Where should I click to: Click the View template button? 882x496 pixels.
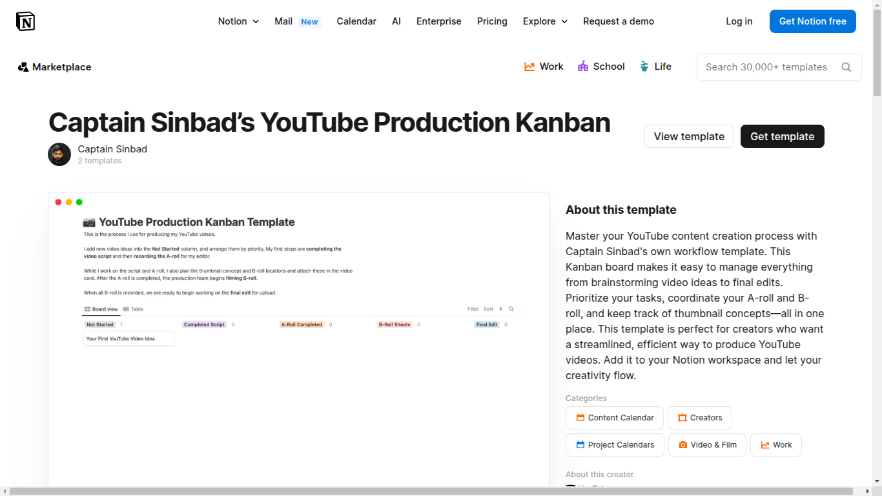689,136
